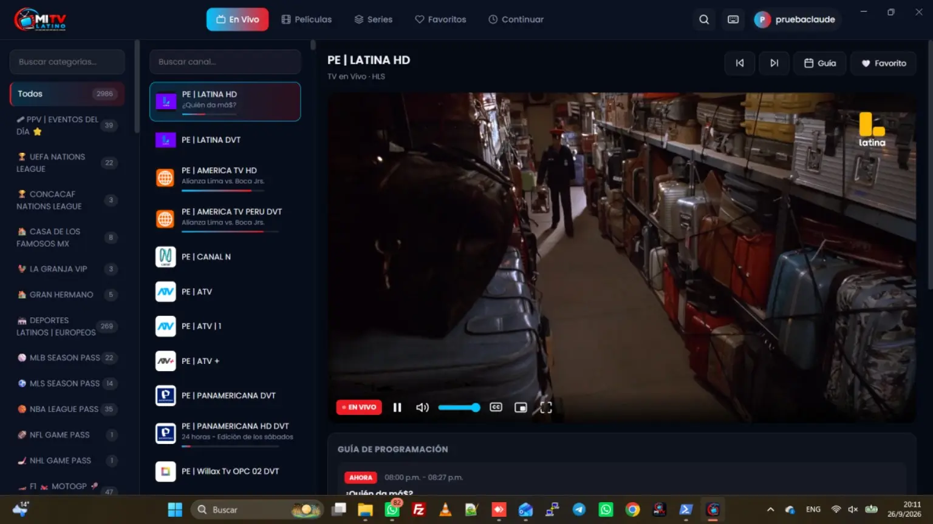Image resolution: width=933 pixels, height=524 pixels.
Task: Open the Series tab
Action: coord(374,19)
